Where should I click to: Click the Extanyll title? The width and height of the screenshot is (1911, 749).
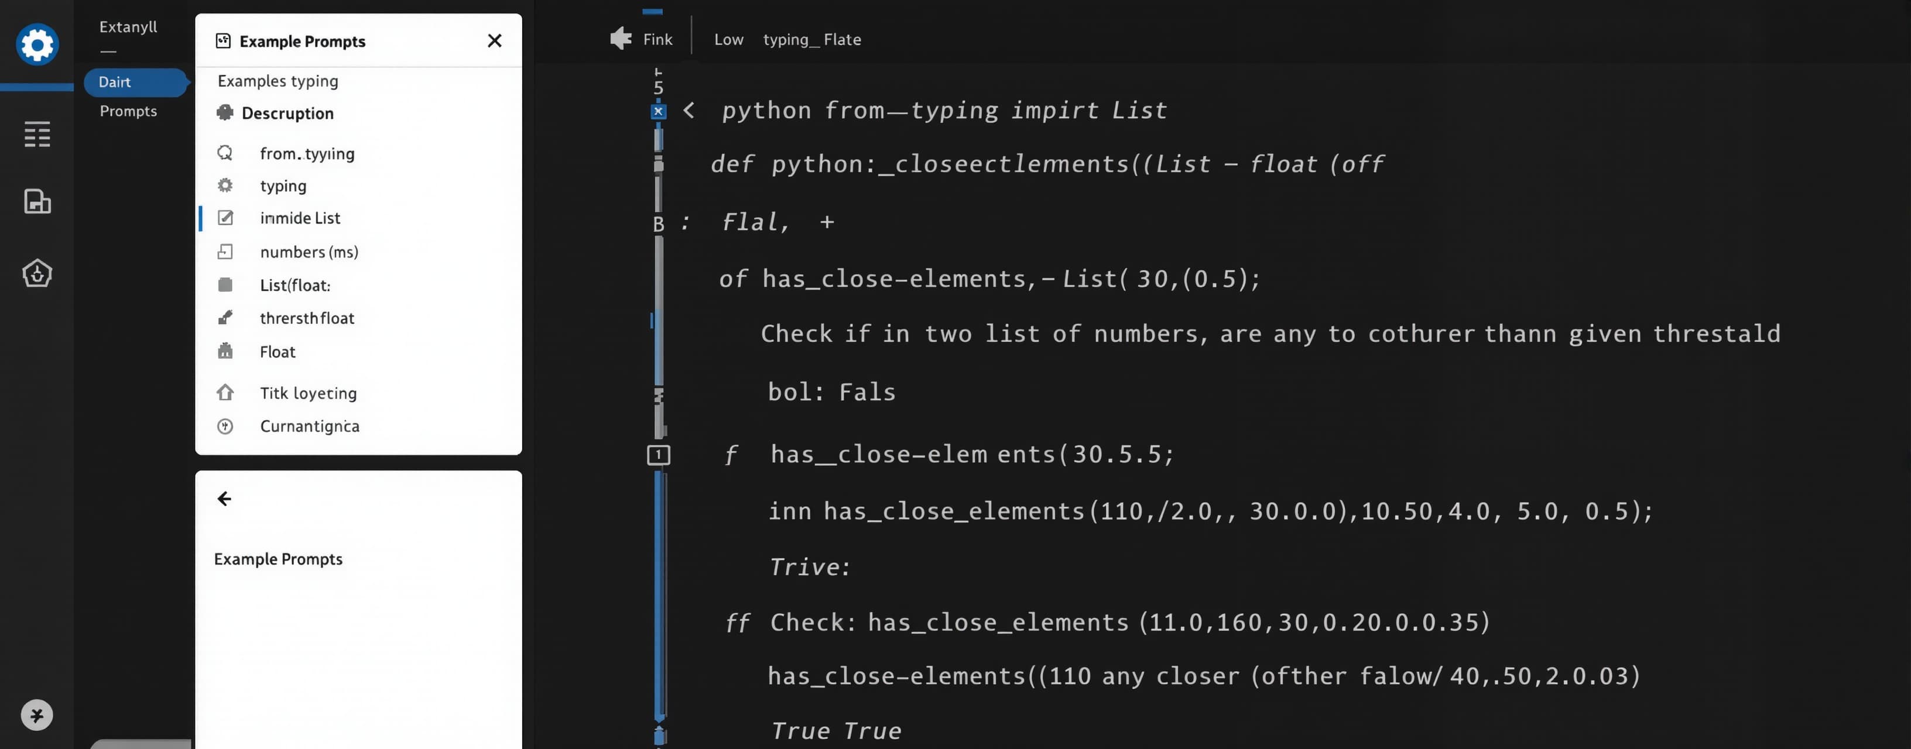(128, 27)
